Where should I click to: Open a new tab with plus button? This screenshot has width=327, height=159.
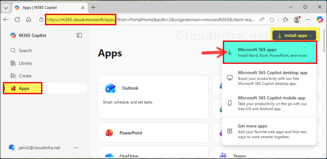tap(94, 8)
